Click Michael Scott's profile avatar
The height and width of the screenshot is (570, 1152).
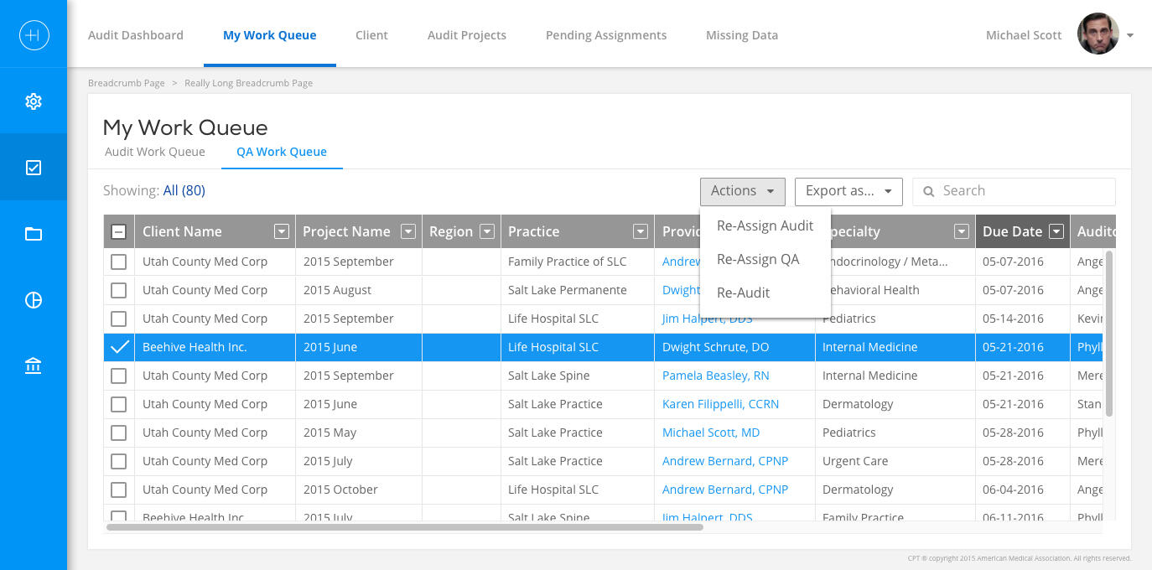1098,35
